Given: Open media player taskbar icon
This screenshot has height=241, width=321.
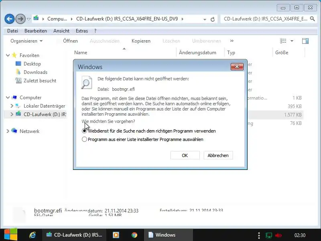Looking at the screenshot, I should coord(116,235).
